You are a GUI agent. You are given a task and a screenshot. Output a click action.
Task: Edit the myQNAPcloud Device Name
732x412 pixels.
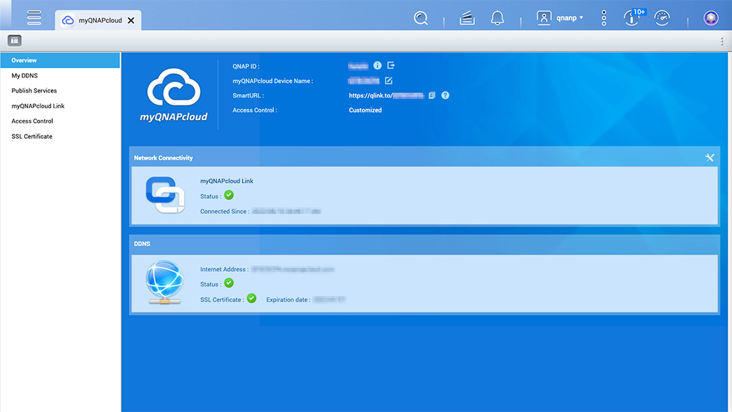click(388, 80)
